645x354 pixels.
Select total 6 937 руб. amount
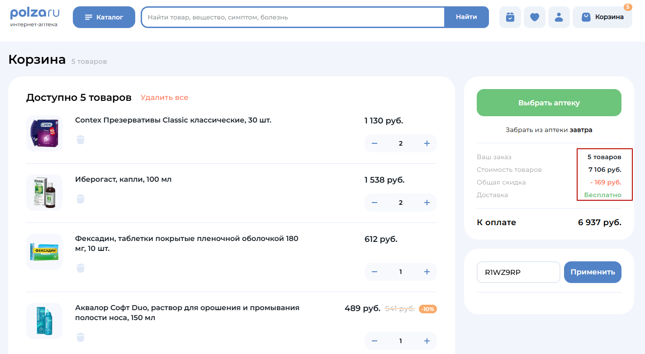click(x=600, y=222)
